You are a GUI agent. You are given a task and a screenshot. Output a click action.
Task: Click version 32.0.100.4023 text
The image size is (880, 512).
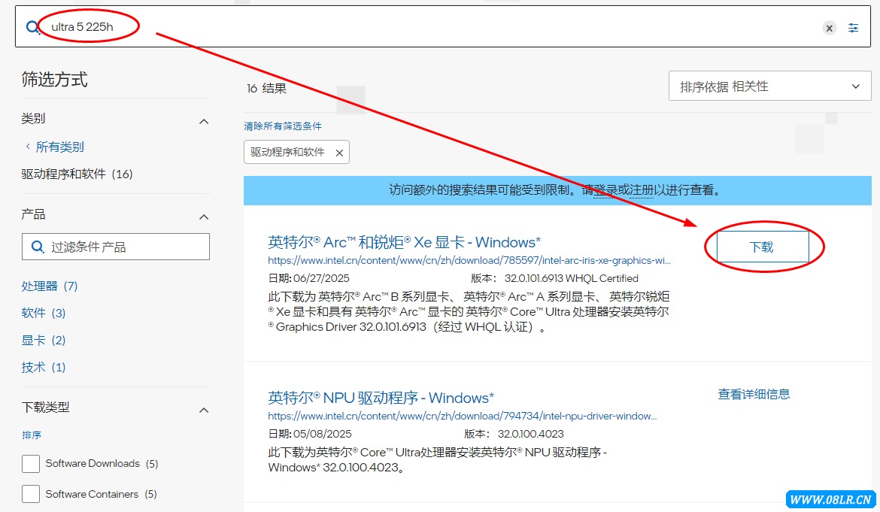[530, 434]
